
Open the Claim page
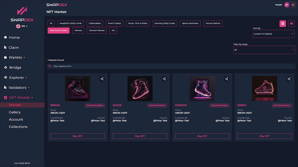click(14, 48)
